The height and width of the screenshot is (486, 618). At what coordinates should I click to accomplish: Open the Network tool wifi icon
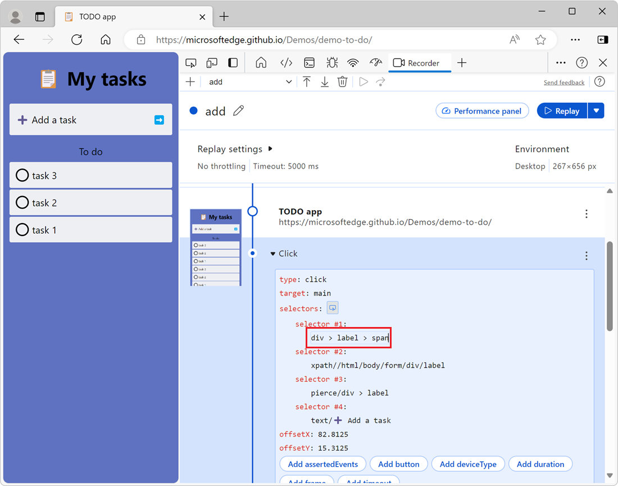[353, 63]
